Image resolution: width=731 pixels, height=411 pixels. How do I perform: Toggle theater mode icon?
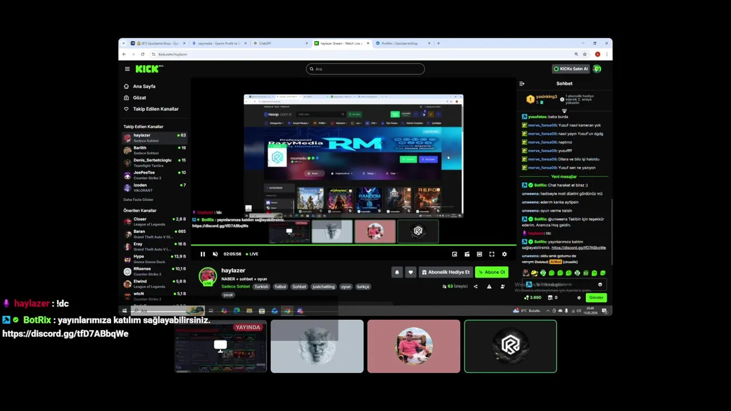(x=479, y=254)
